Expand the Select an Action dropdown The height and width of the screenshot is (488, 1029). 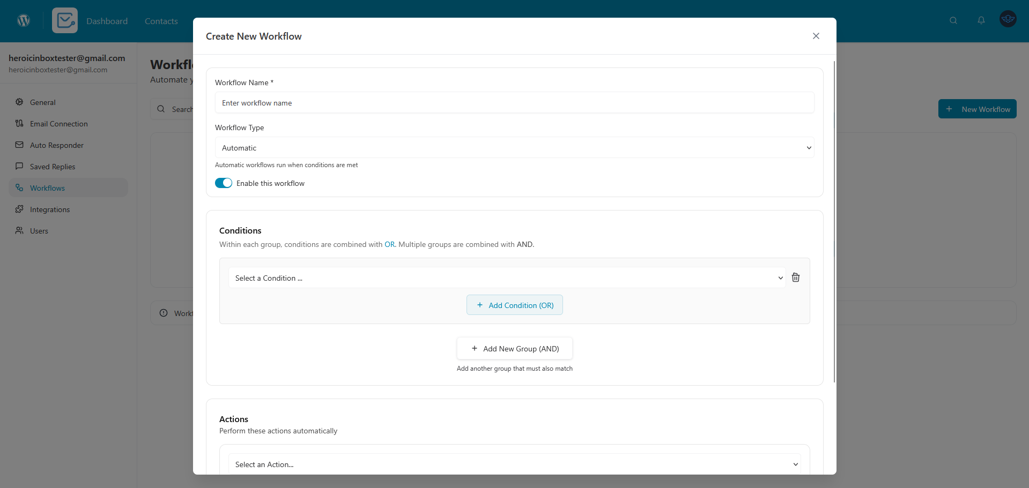pos(514,464)
